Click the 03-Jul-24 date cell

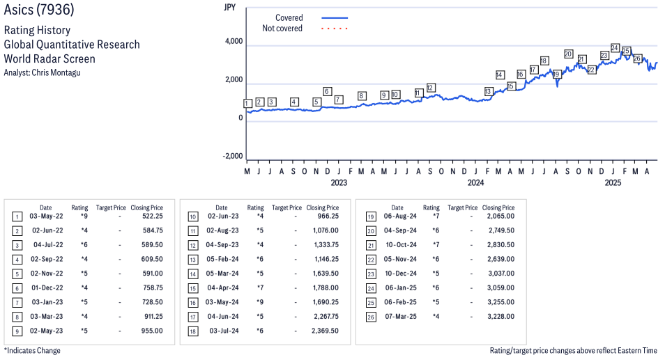tap(224, 331)
